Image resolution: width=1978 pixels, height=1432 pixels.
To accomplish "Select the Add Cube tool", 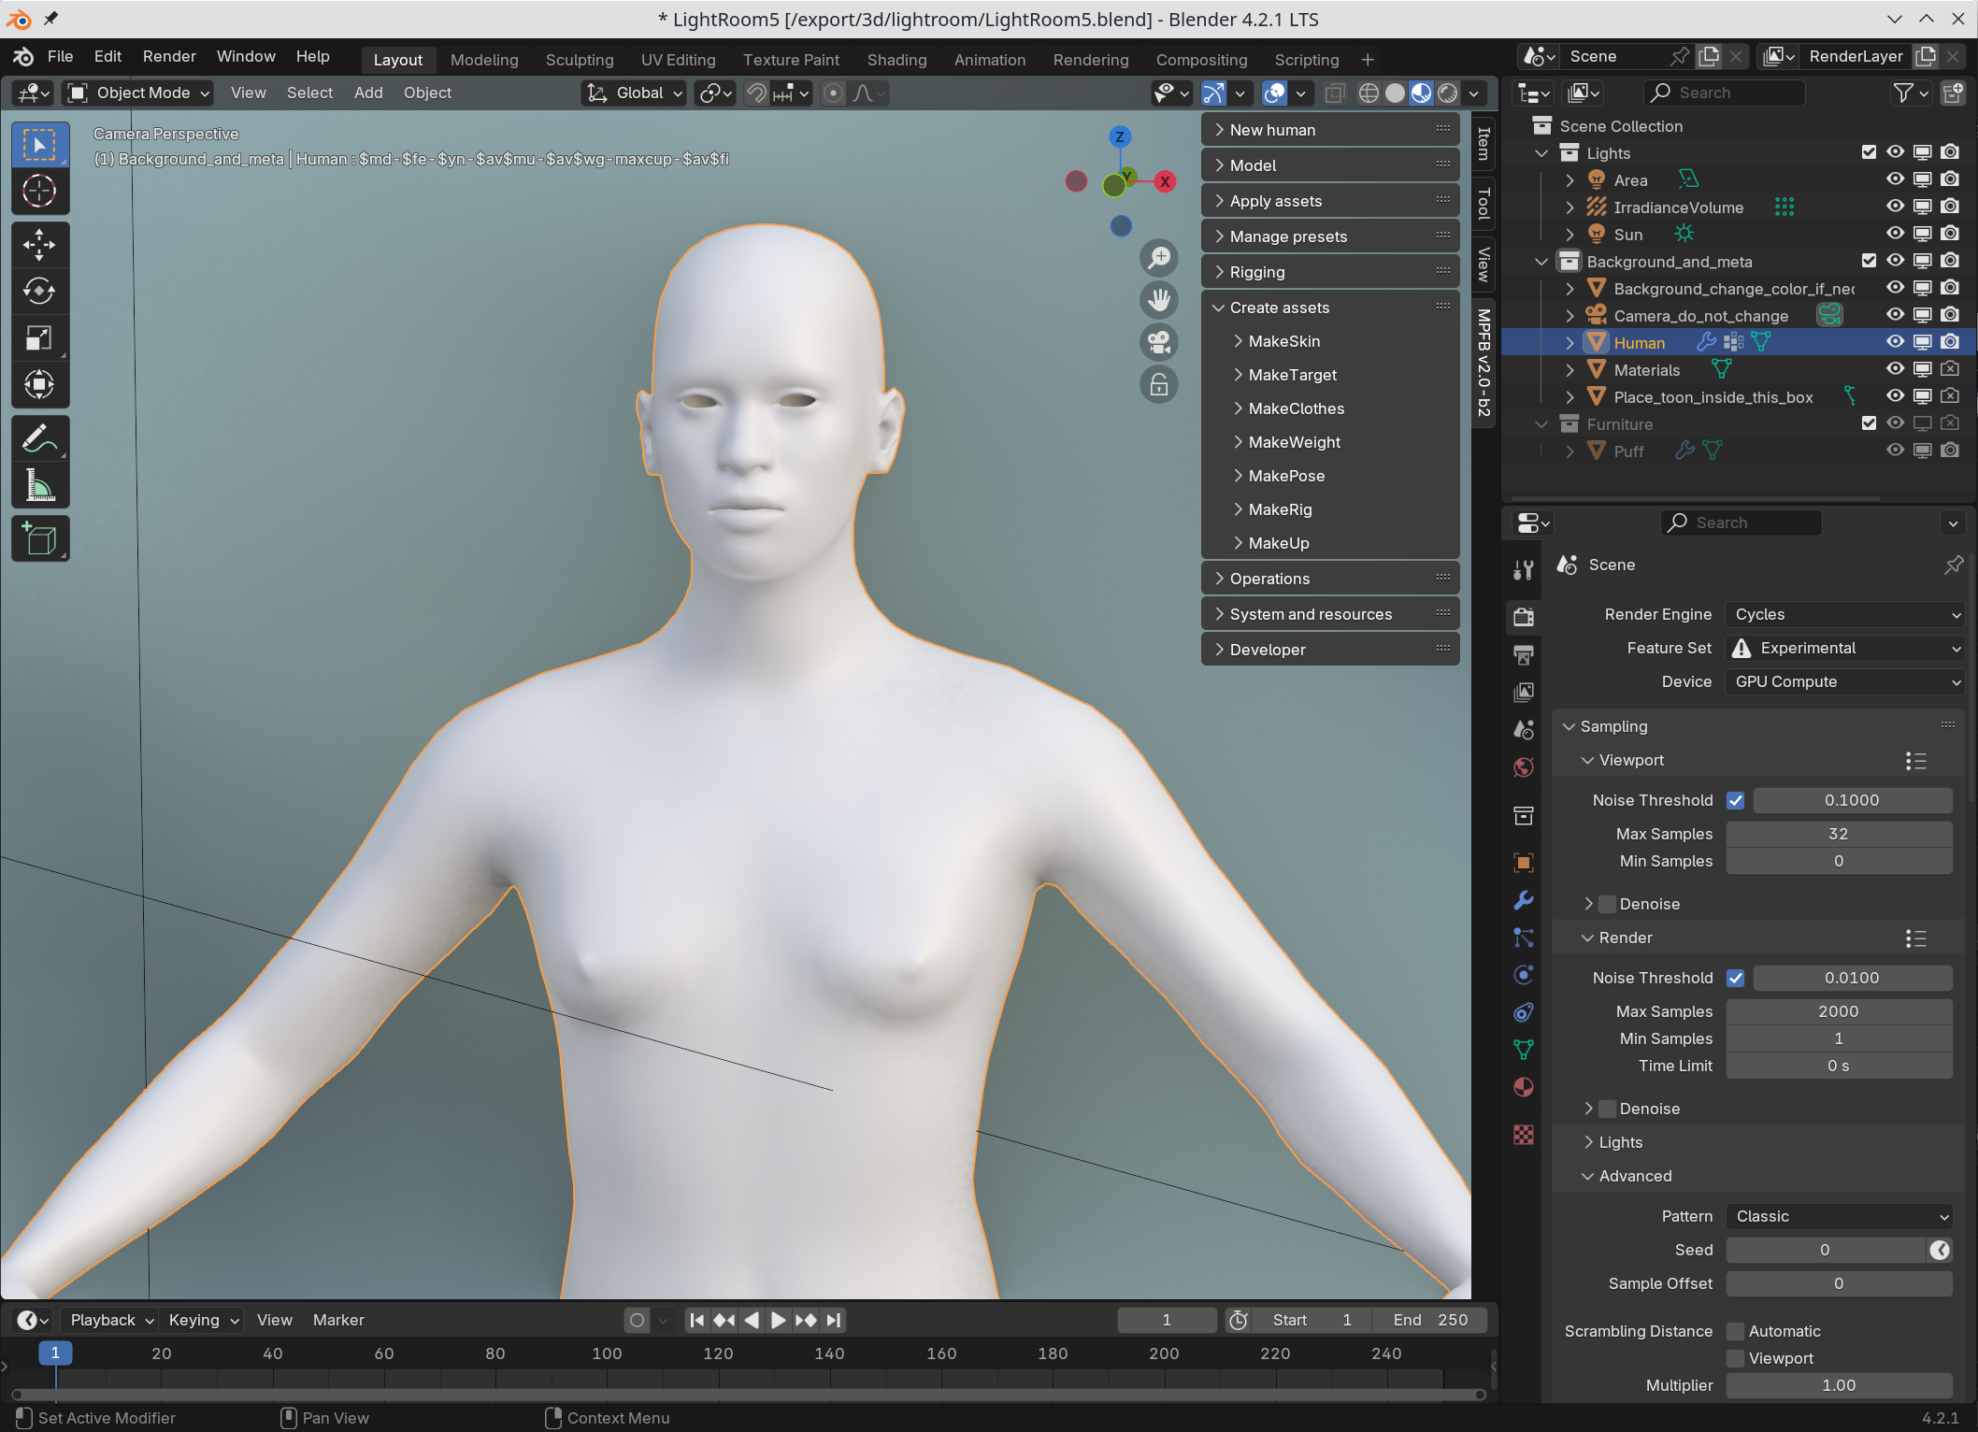I will pyautogui.click(x=39, y=538).
